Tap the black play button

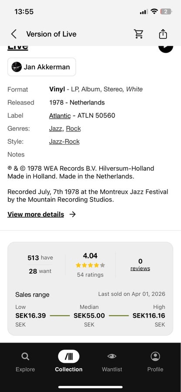tap(166, 48)
